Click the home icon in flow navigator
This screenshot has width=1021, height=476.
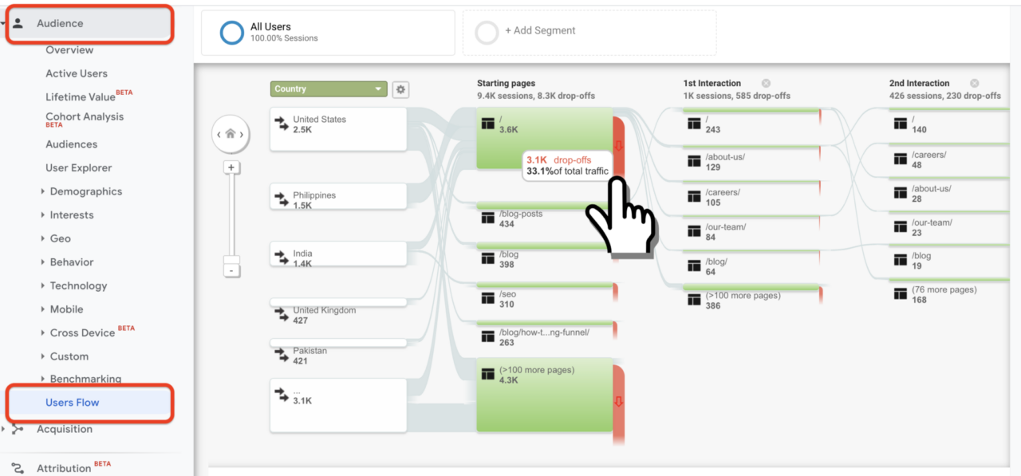[230, 134]
